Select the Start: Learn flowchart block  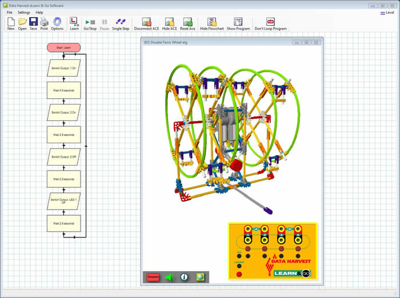click(63, 47)
